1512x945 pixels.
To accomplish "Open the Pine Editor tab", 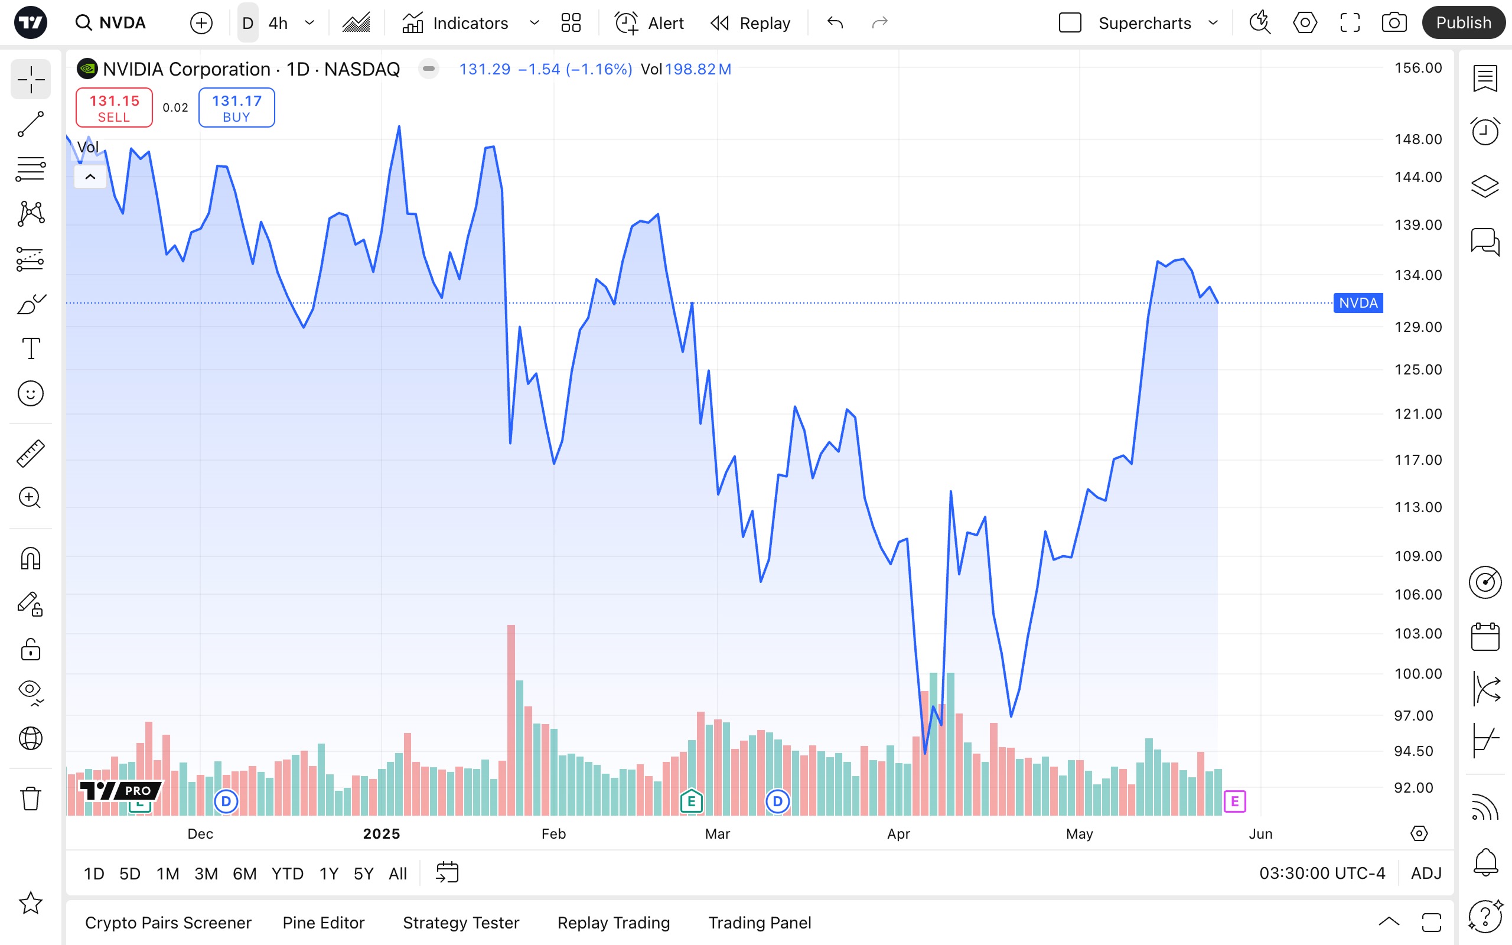I will (x=323, y=923).
